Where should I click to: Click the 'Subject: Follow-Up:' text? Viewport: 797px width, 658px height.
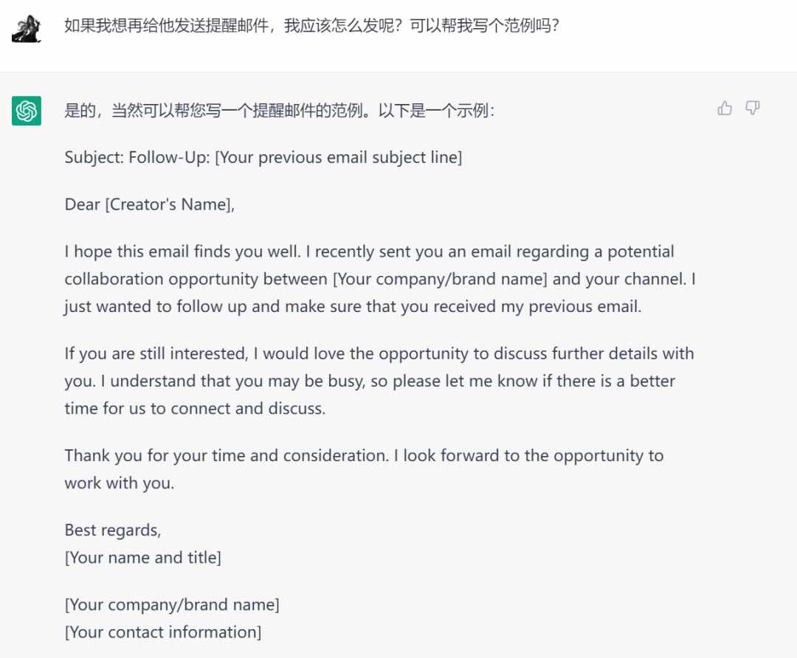coord(137,158)
